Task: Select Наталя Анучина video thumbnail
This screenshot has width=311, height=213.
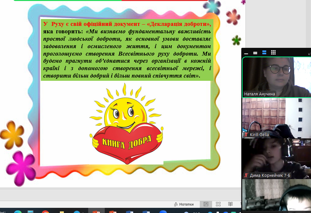Action: click(x=277, y=77)
